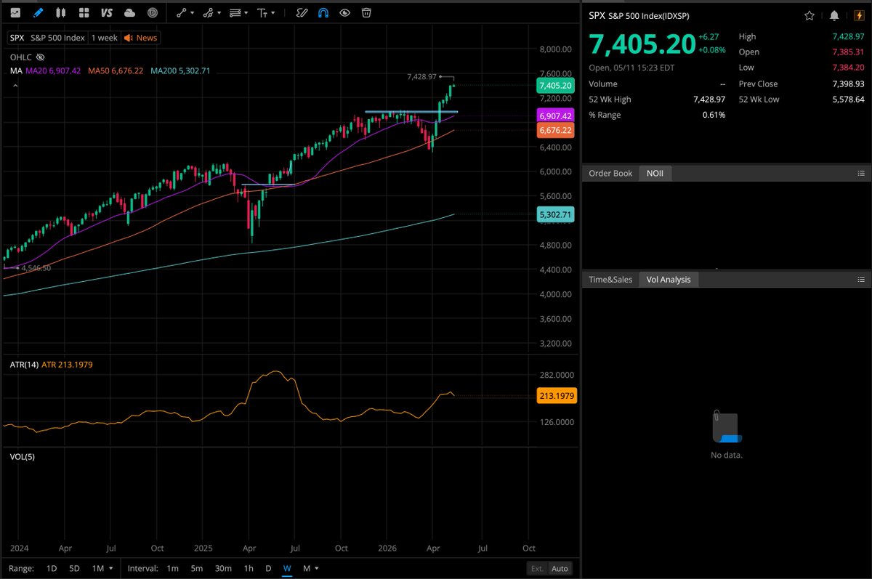Click the 52 Wk Low 5,578.64 value
Viewport: 872px width, 579px height.
847,100
